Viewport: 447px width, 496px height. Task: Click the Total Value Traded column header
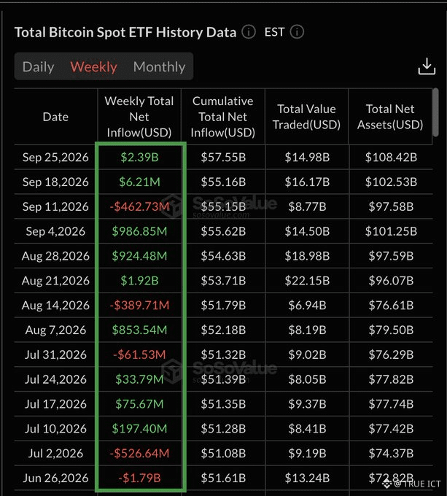(307, 117)
